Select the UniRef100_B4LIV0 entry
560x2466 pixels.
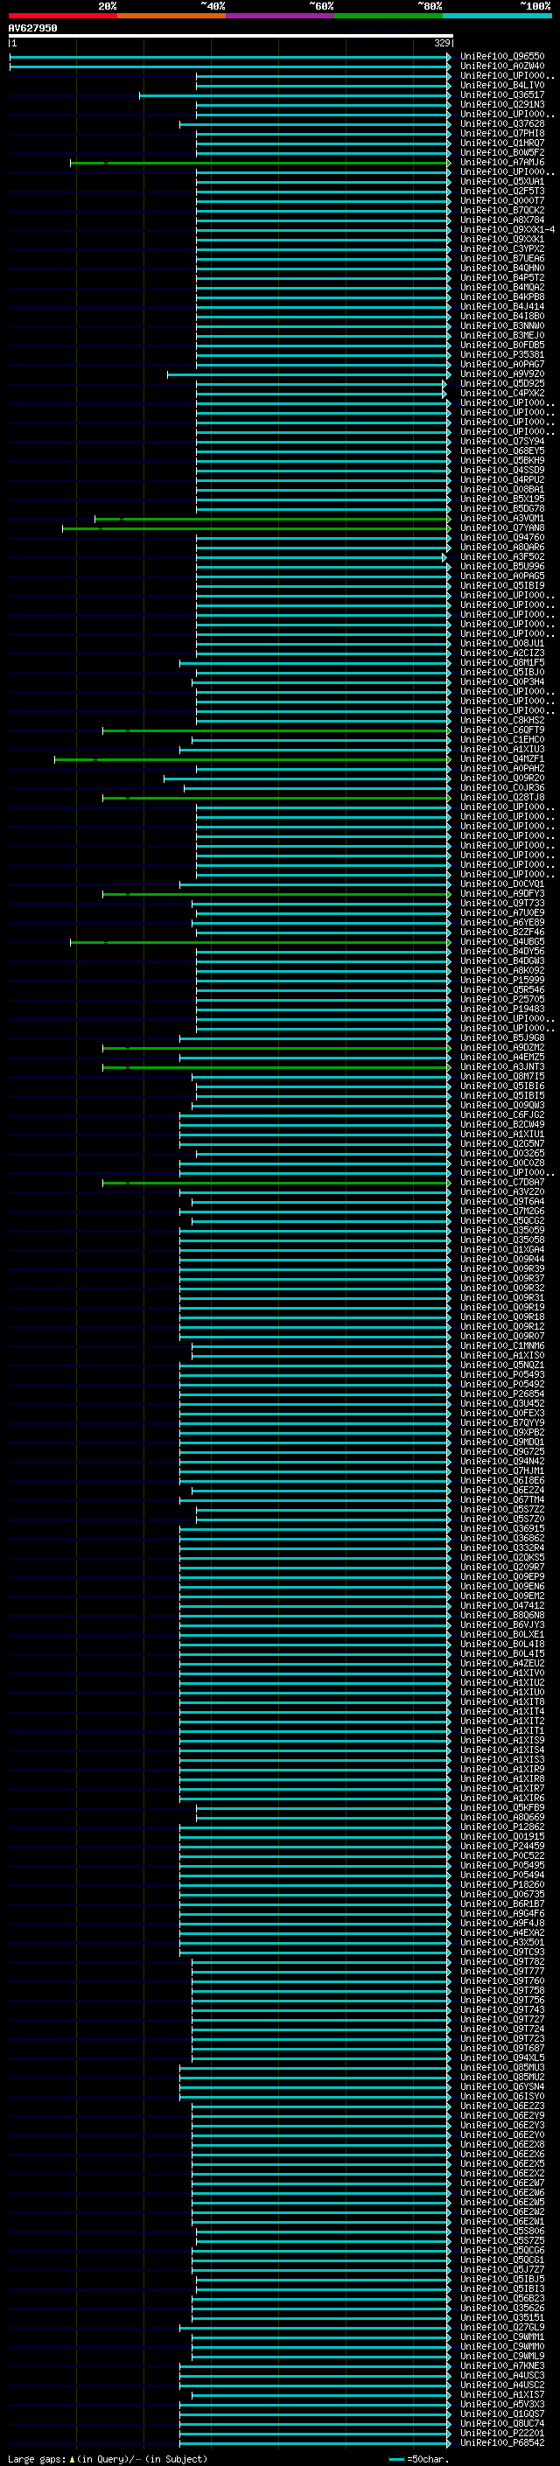(502, 85)
